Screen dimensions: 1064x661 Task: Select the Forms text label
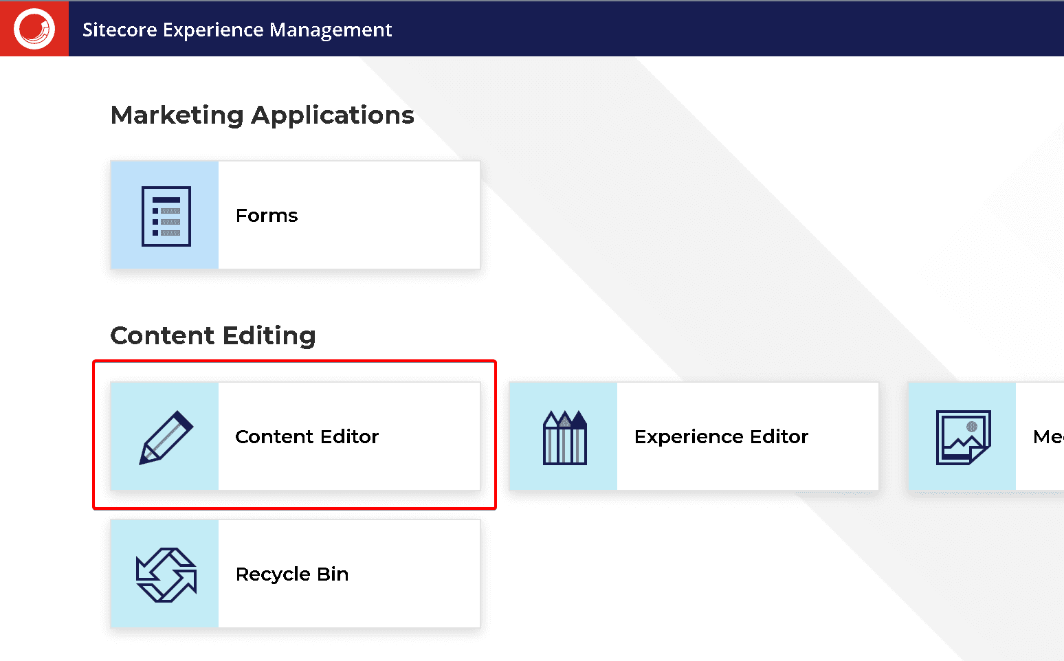(x=267, y=216)
